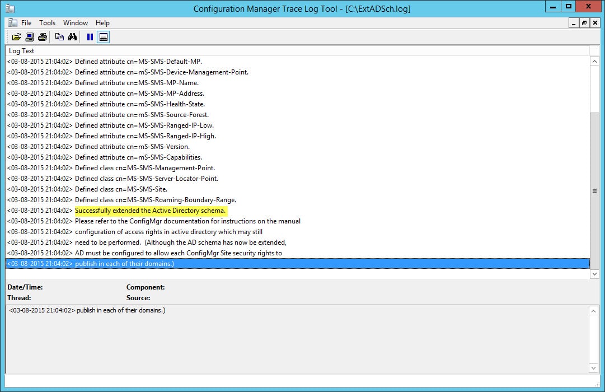
Task: Click the document icon beside File menu
Action: click(x=13, y=23)
